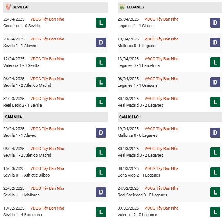Click the SEVILLA team name header
Viewport: 223px width, 221px height.
click(x=20, y=7)
